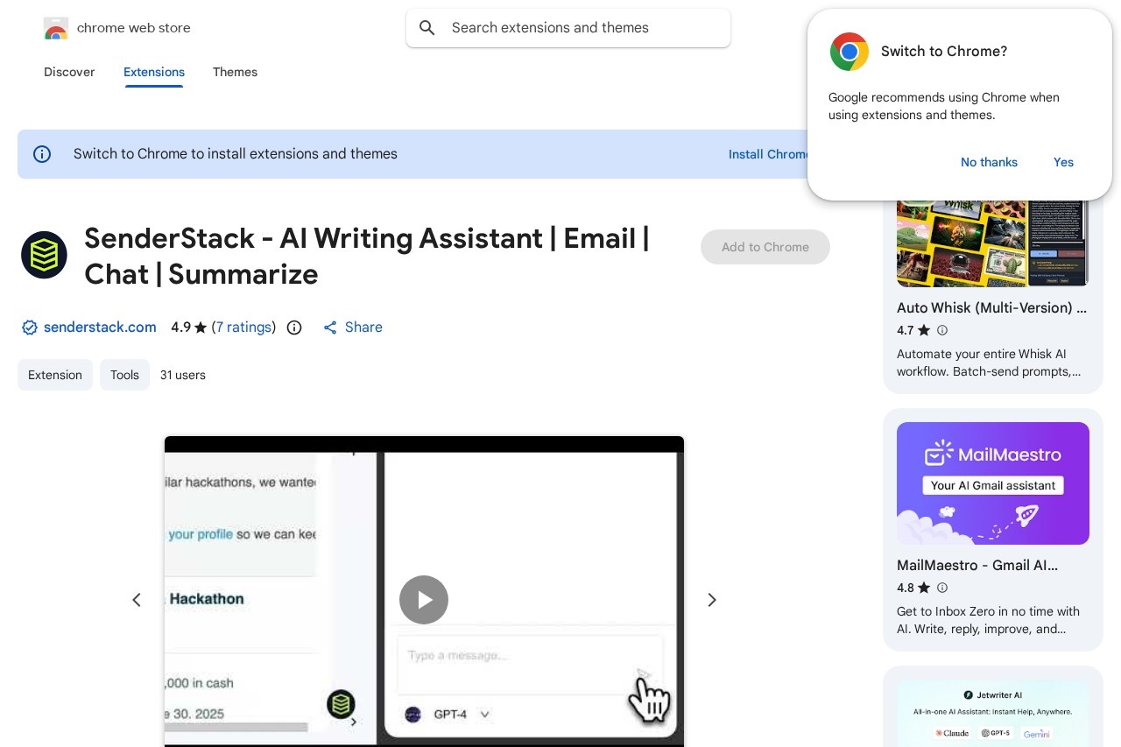Switch to the Themes tab
This screenshot has height=747, width=1121.
(235, 72)
